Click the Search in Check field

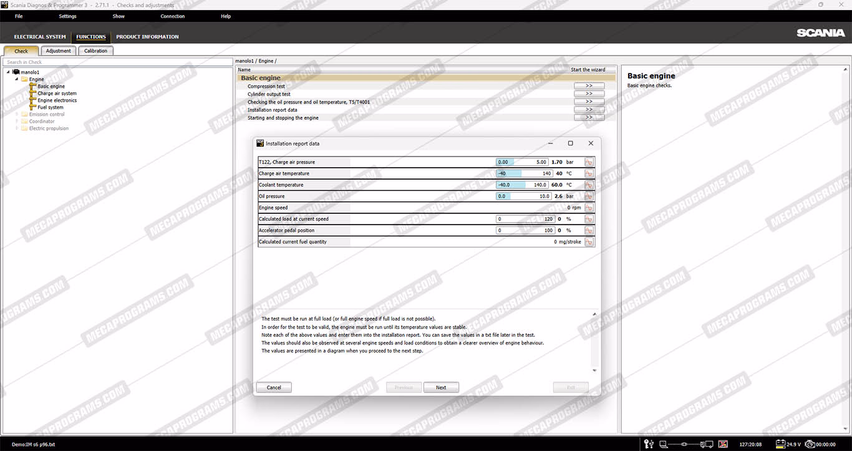click(117, 62)
